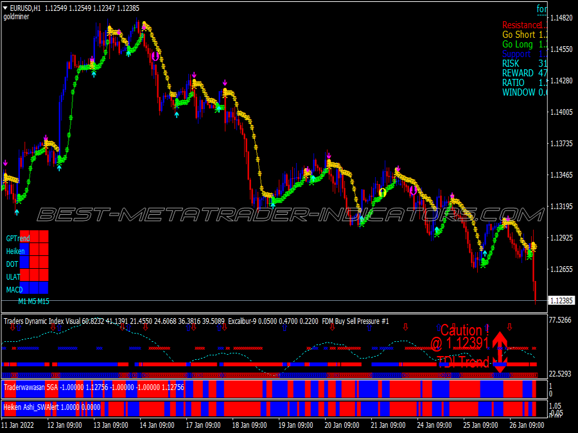Click the red Caution ! warning text
578x433 pixels.
click(x=464, y=330)
